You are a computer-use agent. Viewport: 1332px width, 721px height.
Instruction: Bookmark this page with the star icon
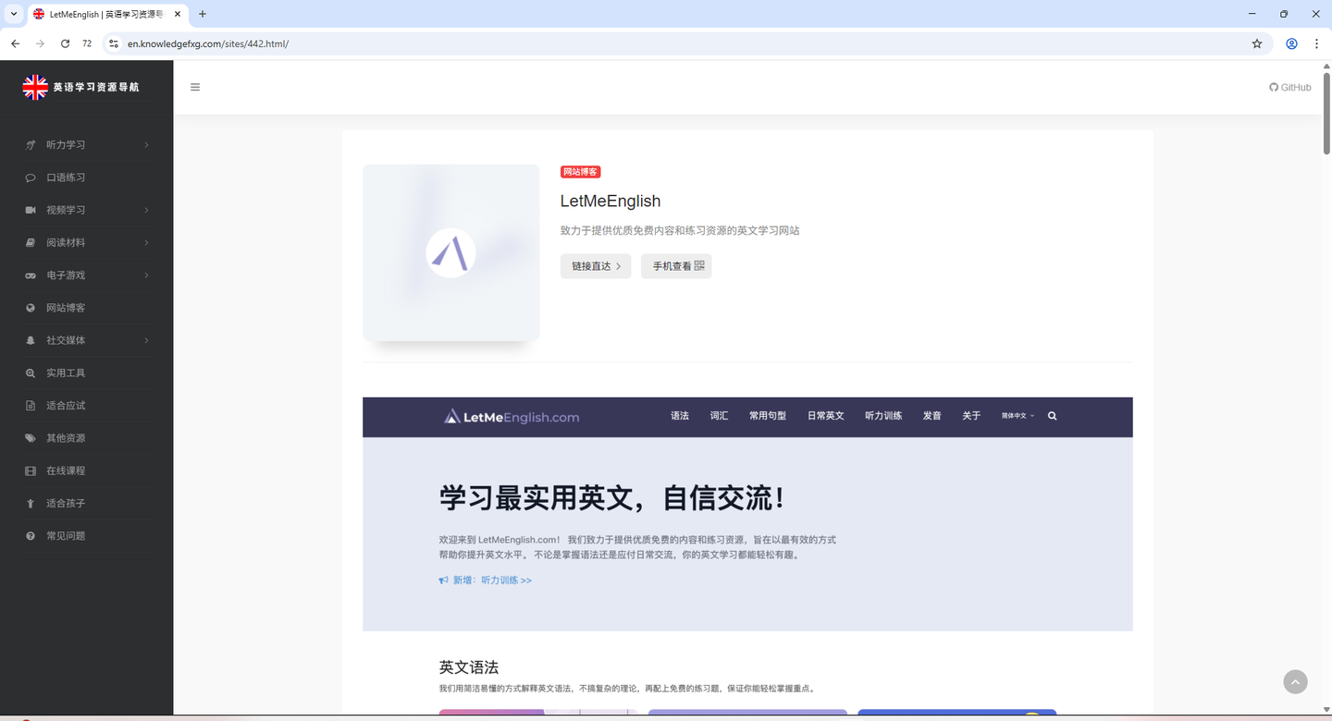[1257, 43]
